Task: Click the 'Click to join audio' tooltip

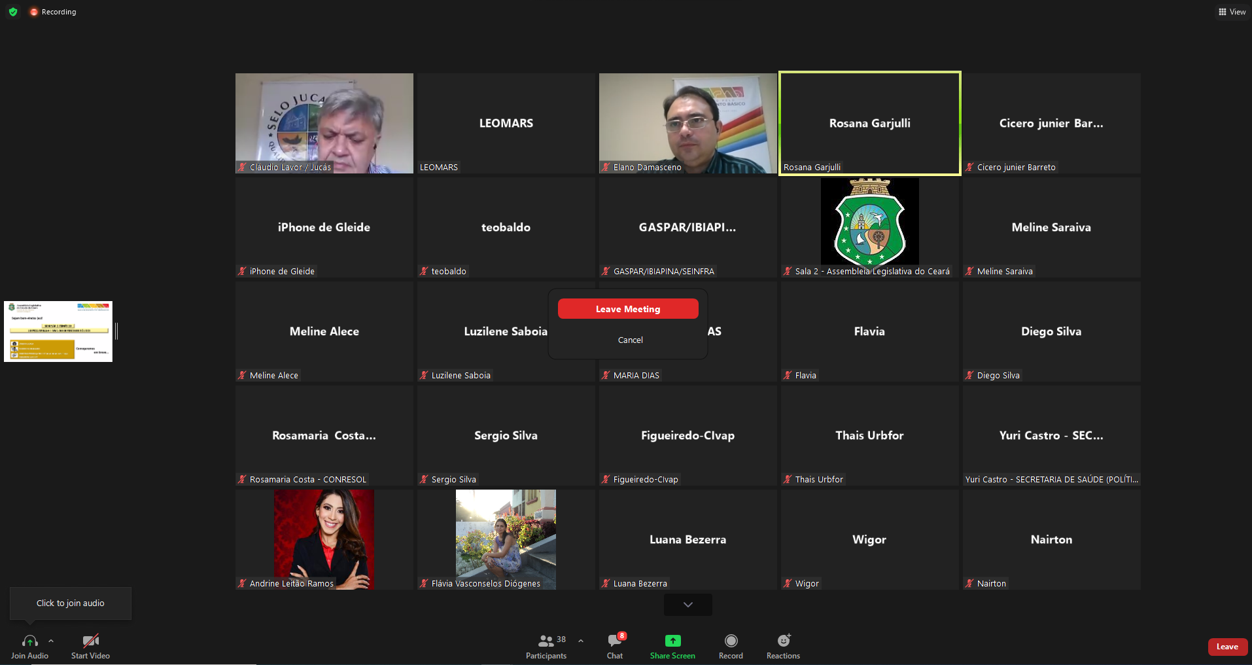Action: click(70, 603)
